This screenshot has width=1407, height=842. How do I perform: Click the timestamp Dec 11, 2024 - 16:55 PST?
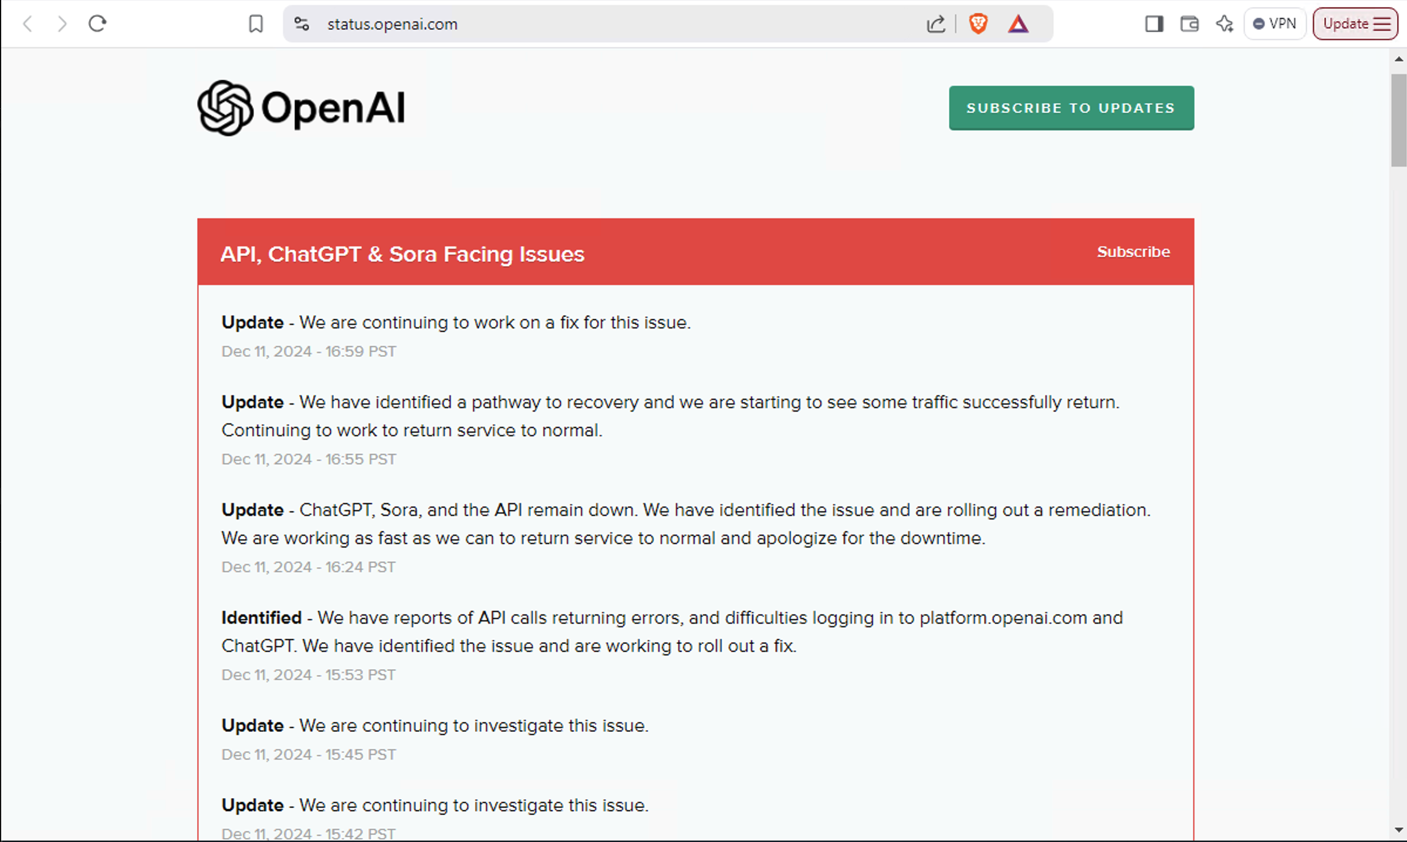point(309,459)
